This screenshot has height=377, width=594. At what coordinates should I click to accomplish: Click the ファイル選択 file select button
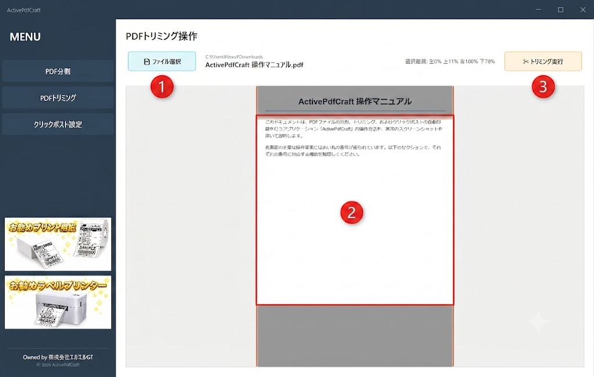point(162,61)
